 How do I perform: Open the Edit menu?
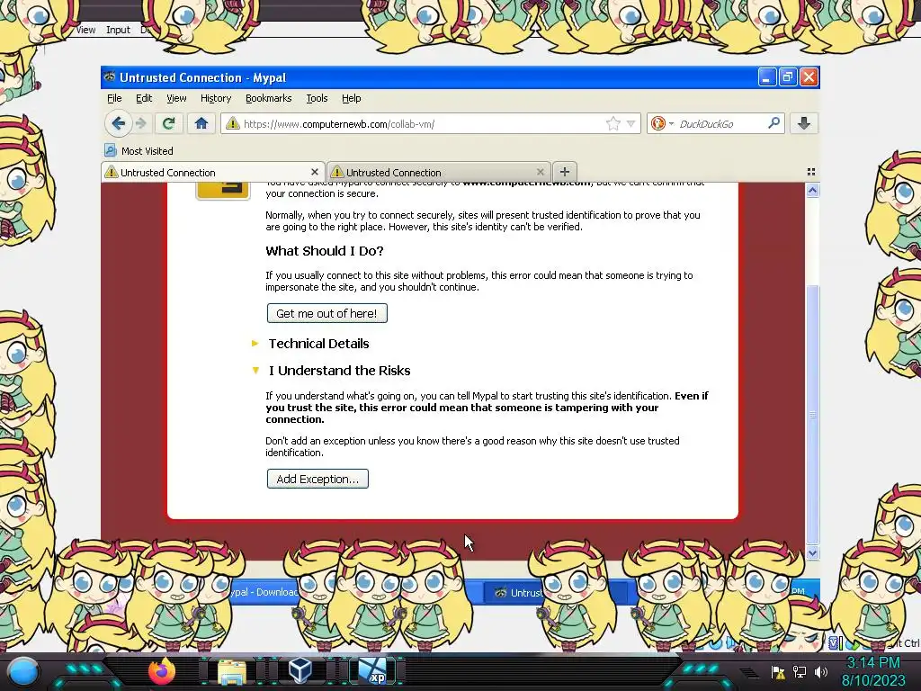point(144,98)
